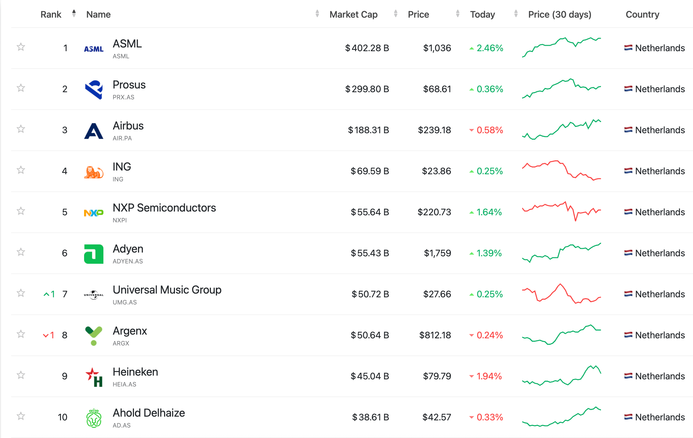Click the Ahold Delhaize green logo
Viewport: 693px width, 438px height.
click(x=94, y=418)
